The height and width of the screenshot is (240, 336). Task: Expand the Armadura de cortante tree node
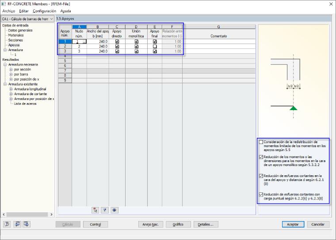11,94
